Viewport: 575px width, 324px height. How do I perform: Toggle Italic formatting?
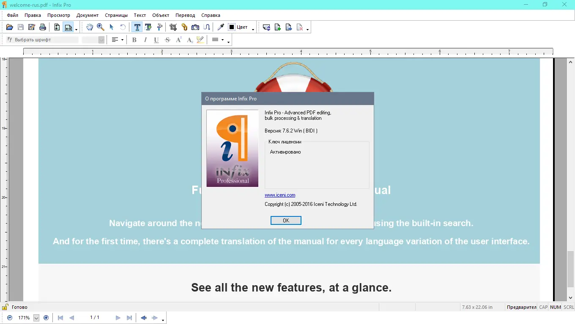[145, 40]
